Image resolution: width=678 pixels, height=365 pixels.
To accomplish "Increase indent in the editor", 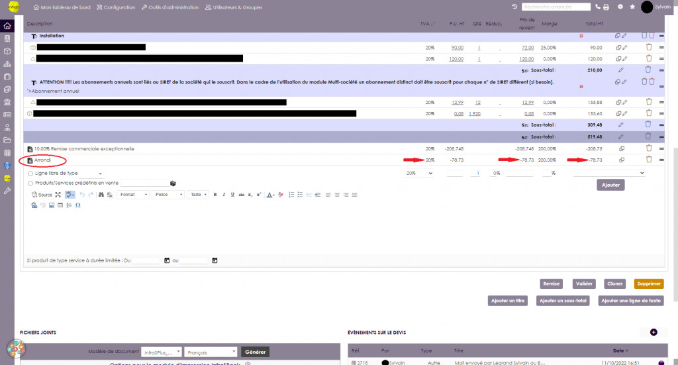I will 318,195.
